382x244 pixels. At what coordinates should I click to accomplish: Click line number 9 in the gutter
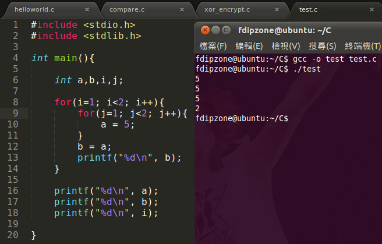click(x=16, y=113)
